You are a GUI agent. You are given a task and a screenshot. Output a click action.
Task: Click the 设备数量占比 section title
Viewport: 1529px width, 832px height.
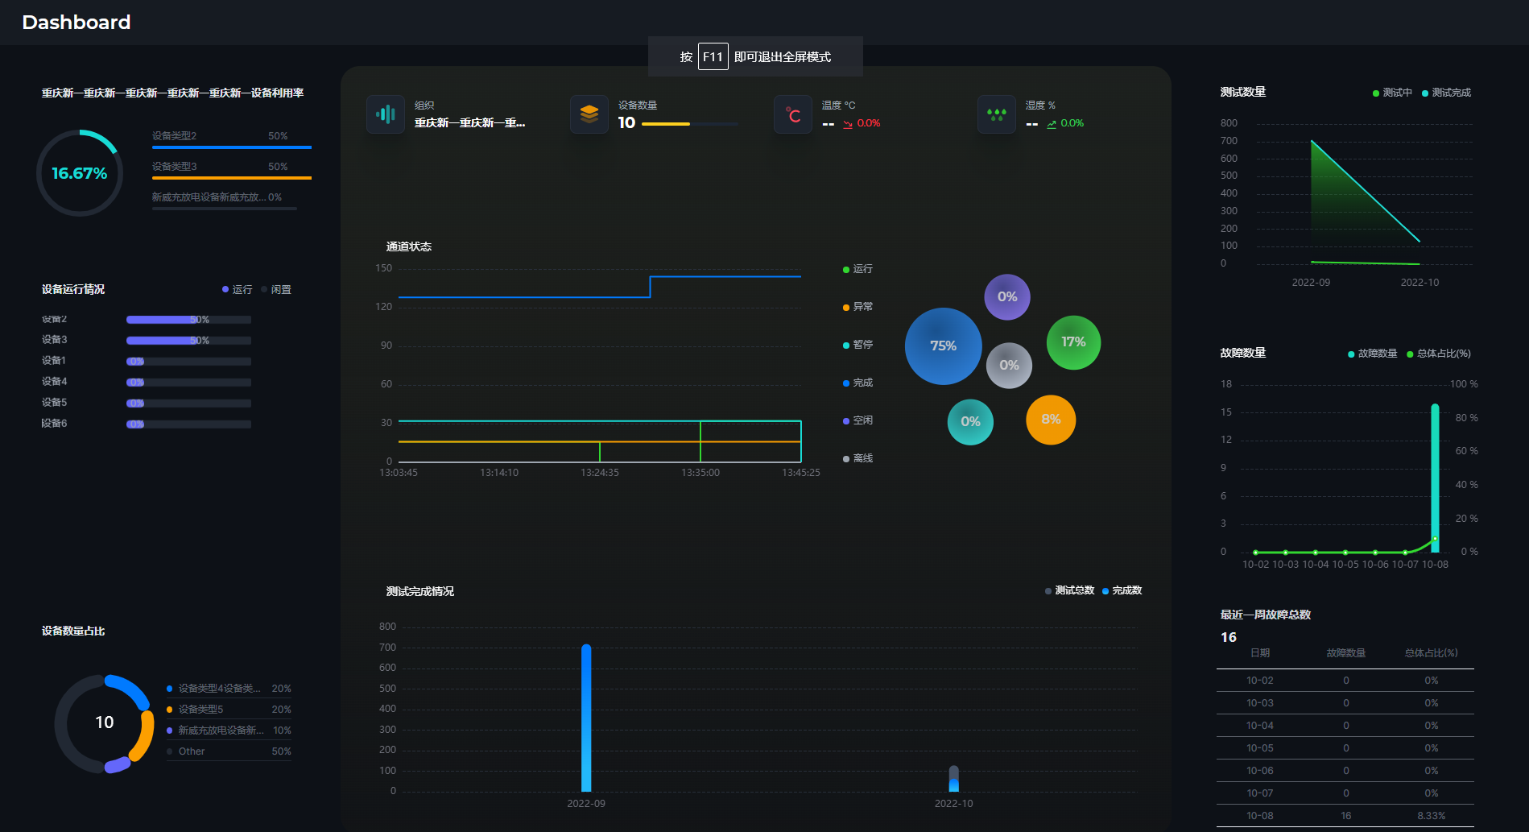[73, 631]
